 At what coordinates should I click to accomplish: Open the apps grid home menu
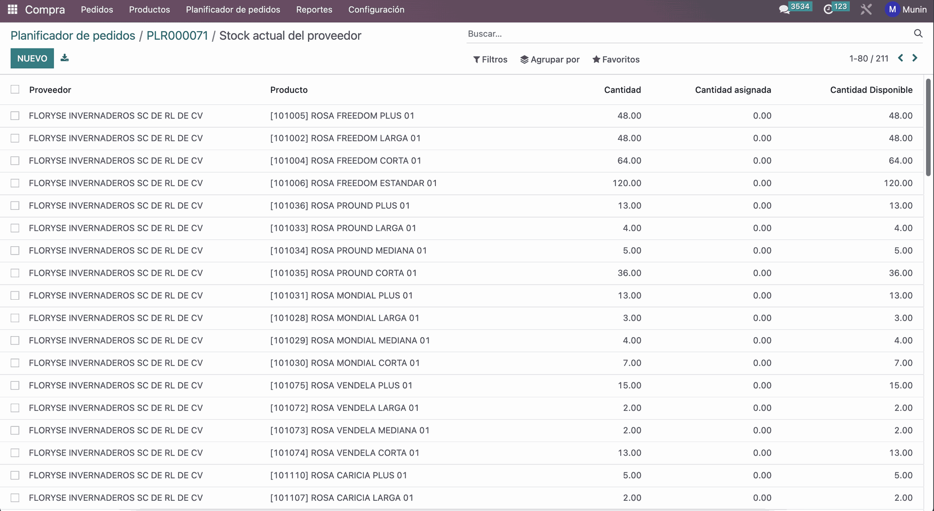click(13, 9)
